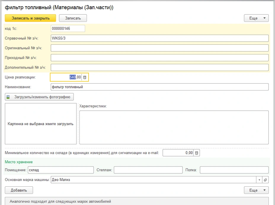Click the empty picture placeholder to upload
This screenshot has width=275, height=205.
point(41,124)
